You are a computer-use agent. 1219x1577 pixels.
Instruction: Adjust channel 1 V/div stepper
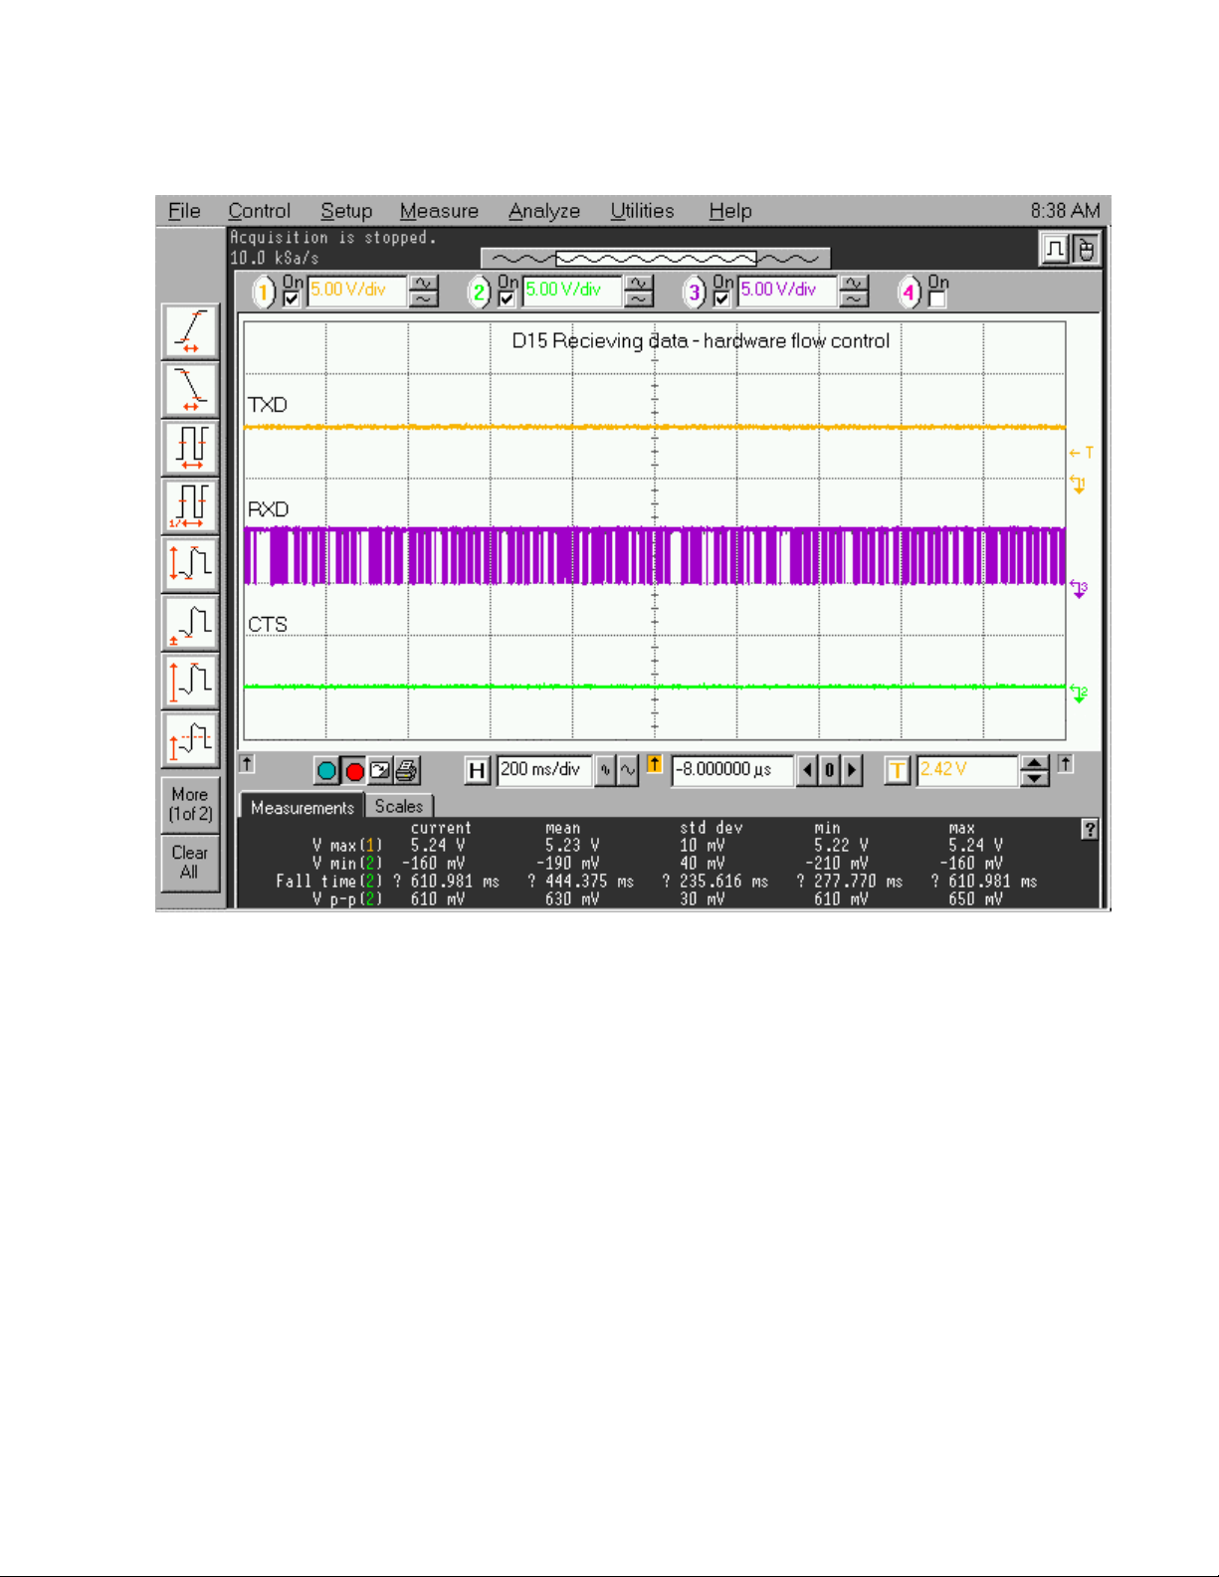[424, 292]
